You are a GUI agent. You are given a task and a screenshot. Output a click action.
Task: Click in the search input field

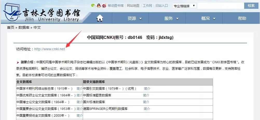coord(221,6)
